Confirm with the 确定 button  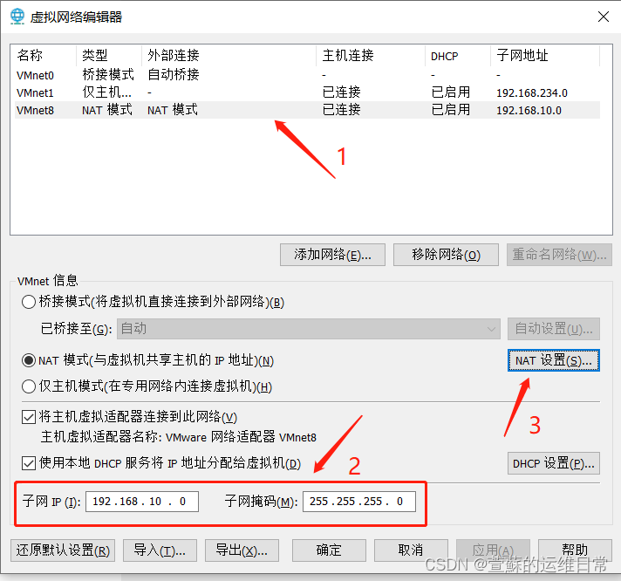329,550
